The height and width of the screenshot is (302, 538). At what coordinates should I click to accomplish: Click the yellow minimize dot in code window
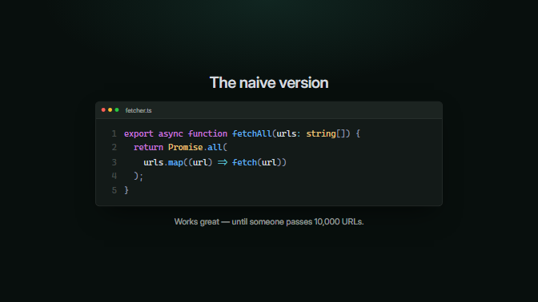point(110,110)
